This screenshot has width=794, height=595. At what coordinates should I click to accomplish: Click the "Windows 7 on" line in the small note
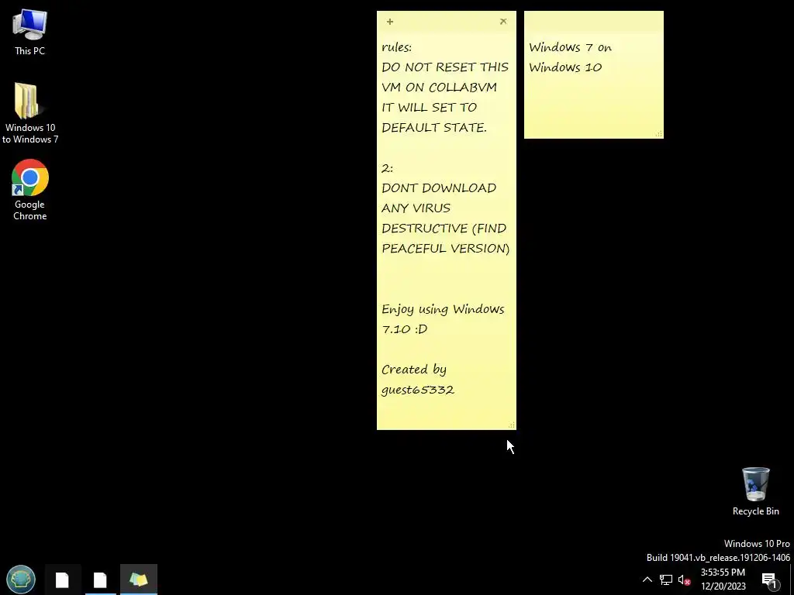tap(570, 47)
